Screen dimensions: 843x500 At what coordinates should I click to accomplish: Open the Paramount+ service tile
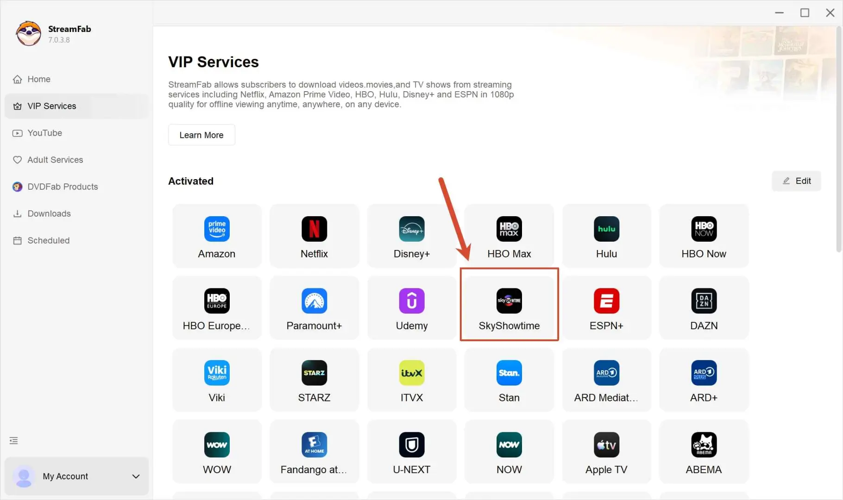[314, 308]
